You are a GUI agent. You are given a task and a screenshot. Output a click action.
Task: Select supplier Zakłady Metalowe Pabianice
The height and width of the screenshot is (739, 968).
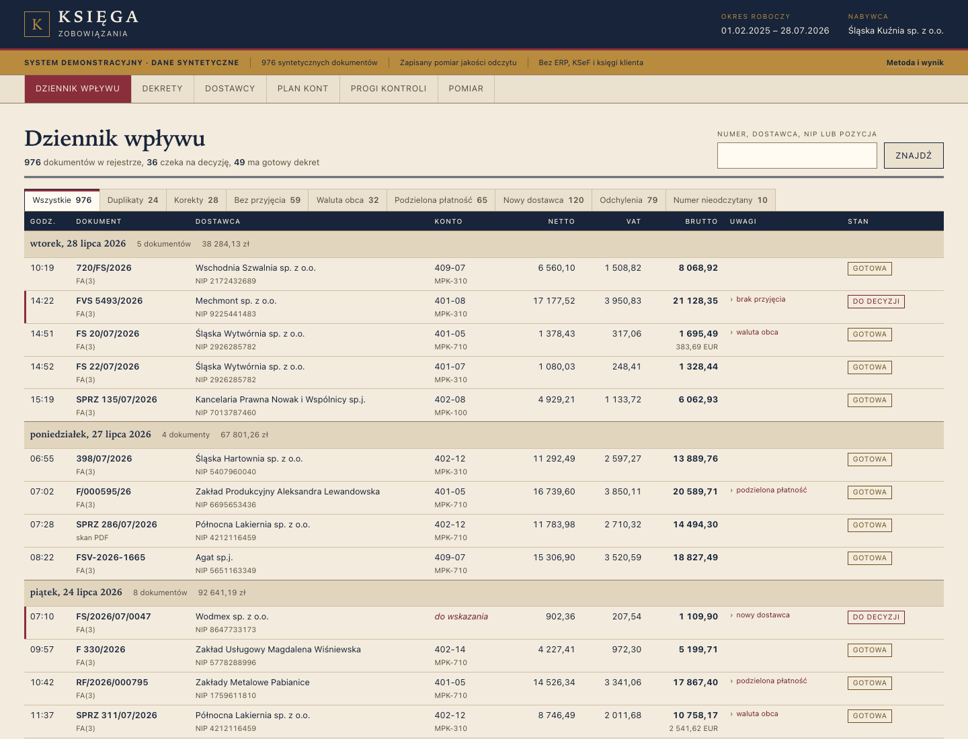pos(253,683)
